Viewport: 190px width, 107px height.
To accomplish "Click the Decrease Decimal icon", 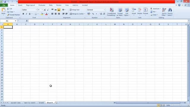I will coord(104,14).
